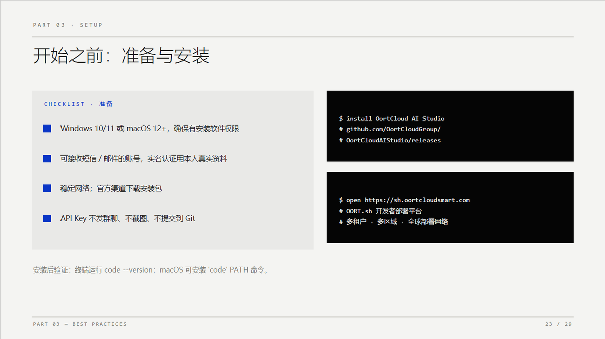Click the '# 多租户 · 多区域 · 全球部署网络' line
The image size is (605, 339).
[x=394, y=222]
